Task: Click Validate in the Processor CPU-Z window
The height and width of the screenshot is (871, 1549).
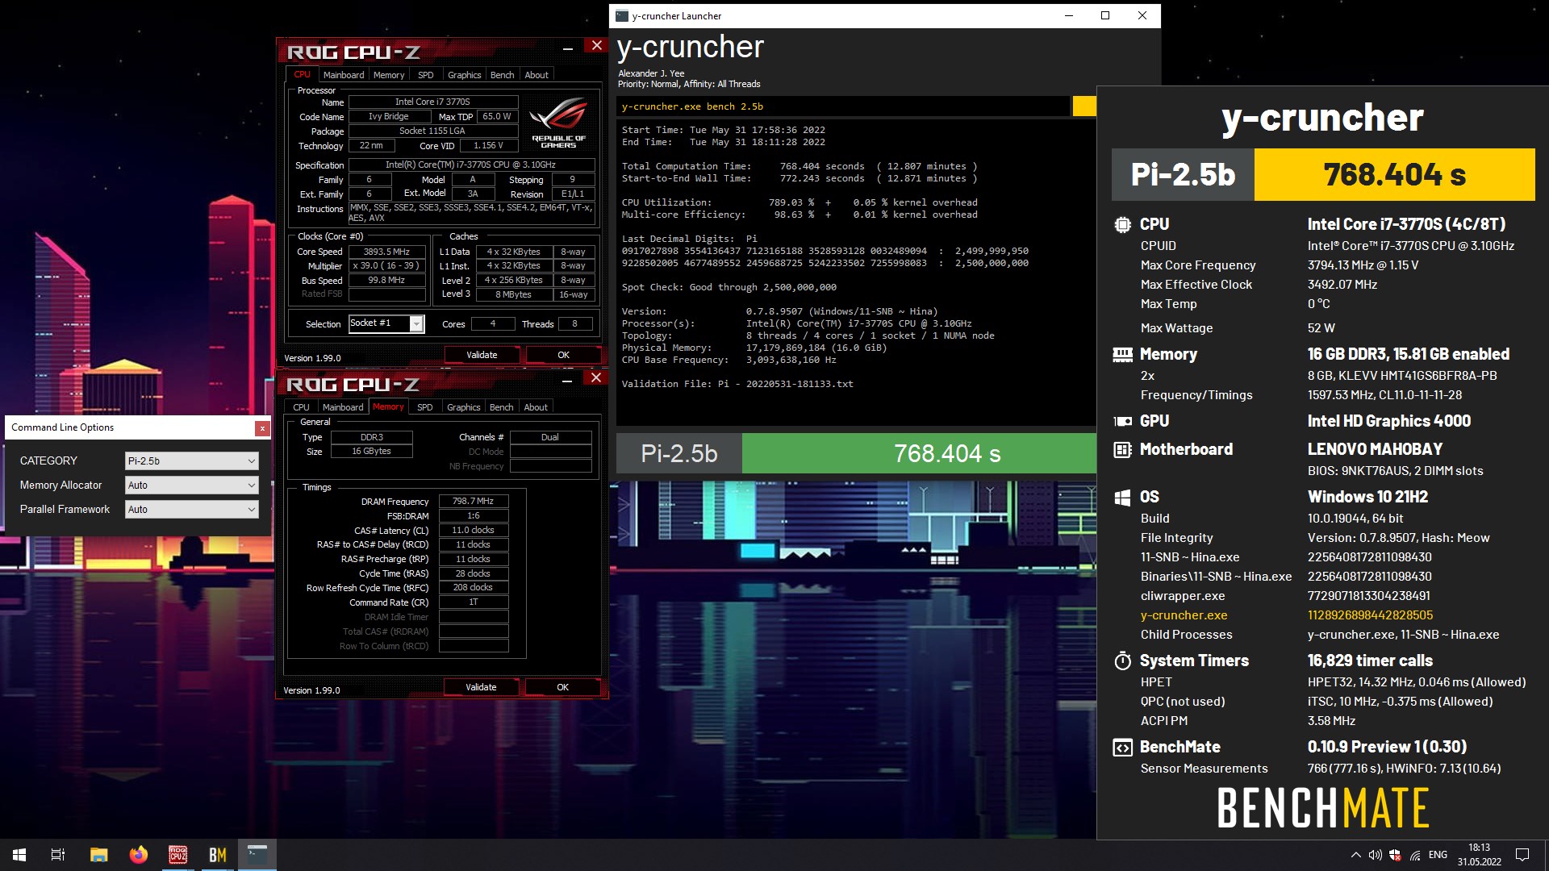Action: [482, 355]
